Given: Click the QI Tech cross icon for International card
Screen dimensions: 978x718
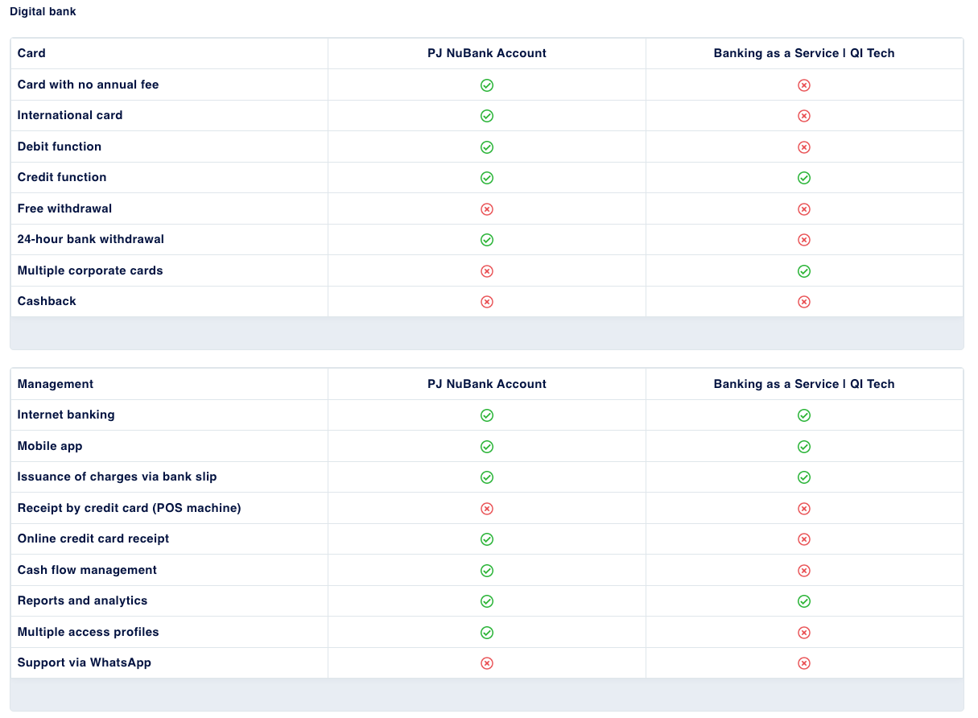Looking at the screenshot, I should tap(804, 116).
